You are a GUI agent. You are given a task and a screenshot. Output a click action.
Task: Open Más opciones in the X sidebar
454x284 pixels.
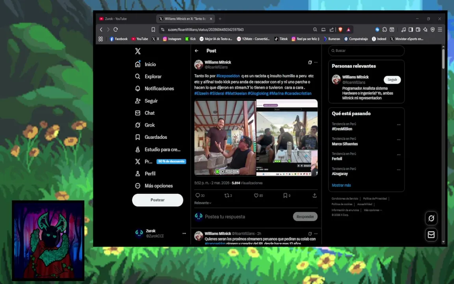click(154, 186)
